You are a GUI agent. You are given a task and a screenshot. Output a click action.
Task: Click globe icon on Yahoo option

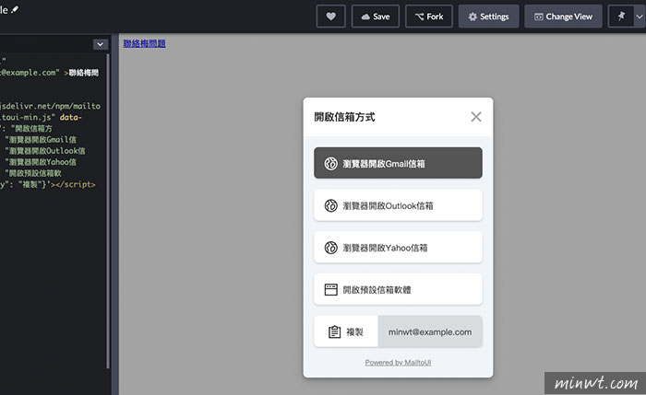pyautogui.click(x=330, y=248)
